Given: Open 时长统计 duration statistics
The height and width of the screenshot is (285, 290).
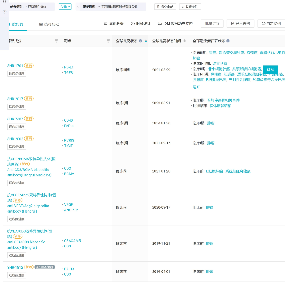Looking at the screenshot, I should [x=141, y=24].
